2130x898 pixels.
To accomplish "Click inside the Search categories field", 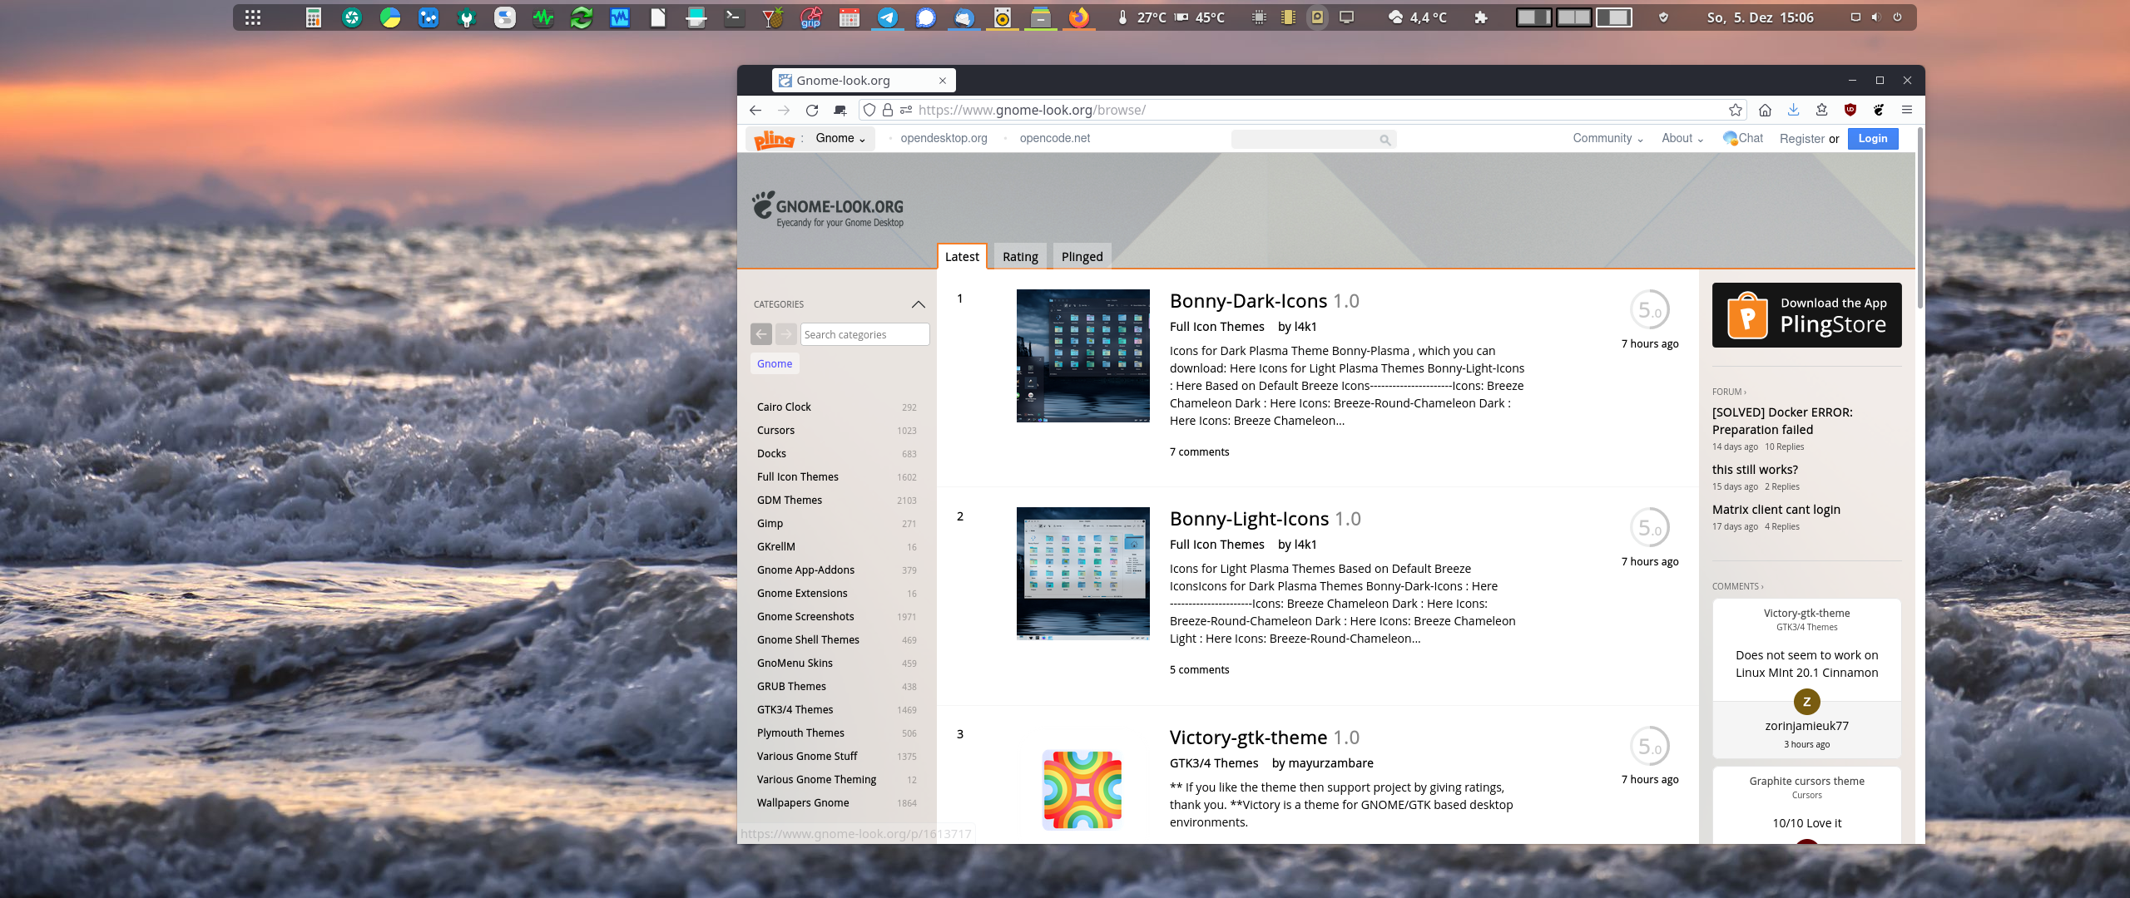I will (864, 334).
